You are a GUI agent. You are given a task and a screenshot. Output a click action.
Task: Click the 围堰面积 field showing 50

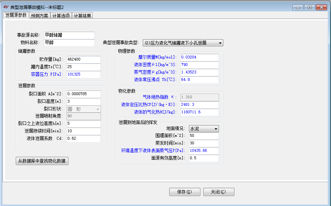204,136
